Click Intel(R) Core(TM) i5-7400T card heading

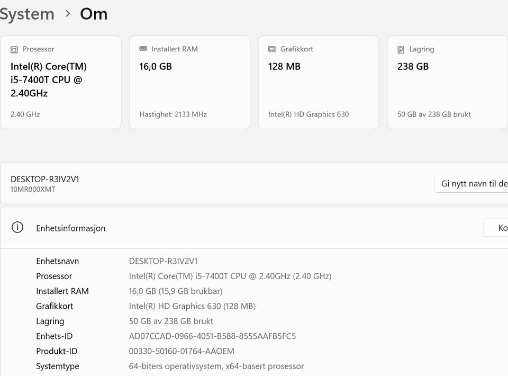pyautogui.click(x=49, y=80)
